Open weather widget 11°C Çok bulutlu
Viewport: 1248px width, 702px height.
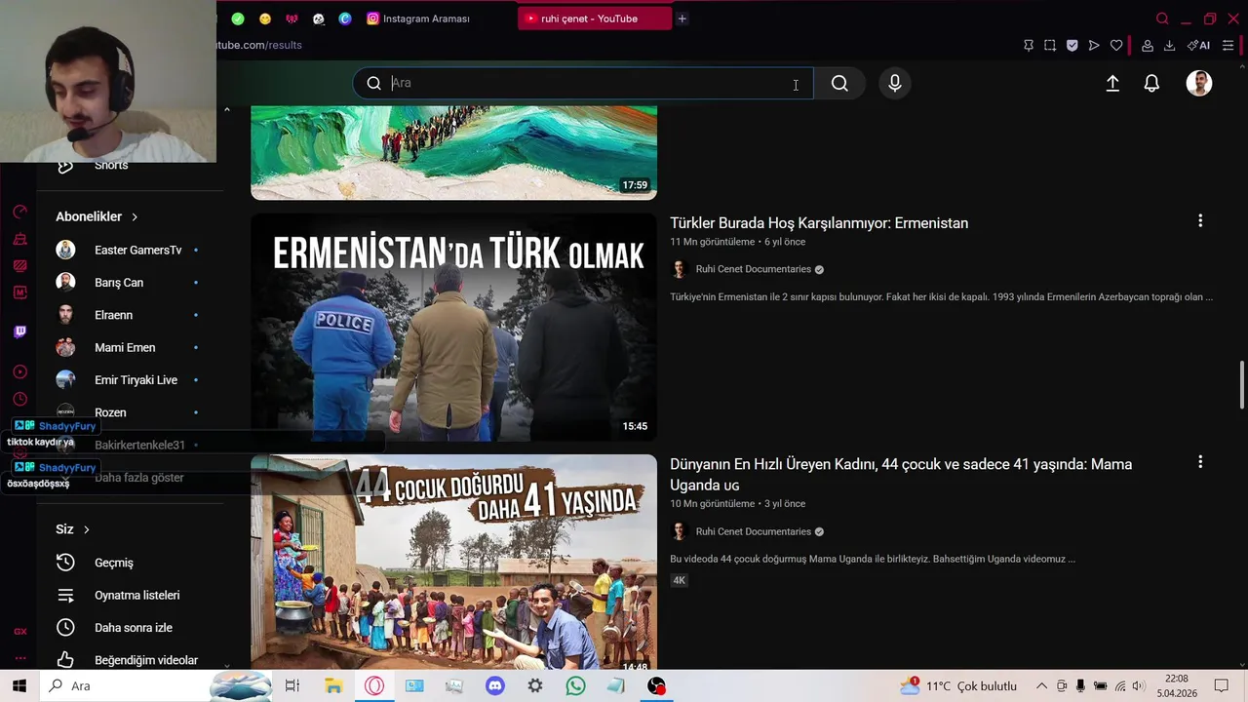[958, 686]
